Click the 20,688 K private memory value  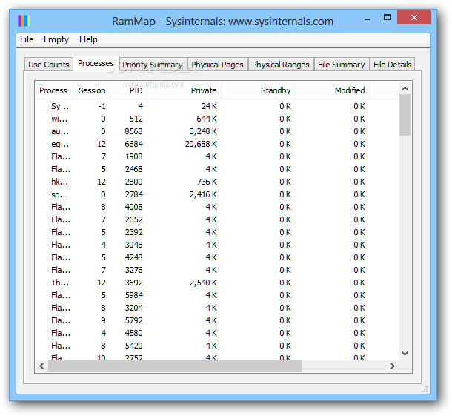201,144
